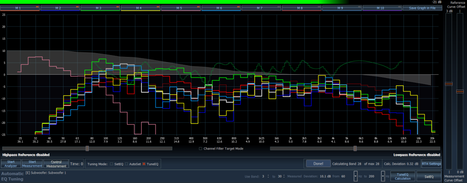Check the SetEQ tuning mode box

click(x=112, y=164)
